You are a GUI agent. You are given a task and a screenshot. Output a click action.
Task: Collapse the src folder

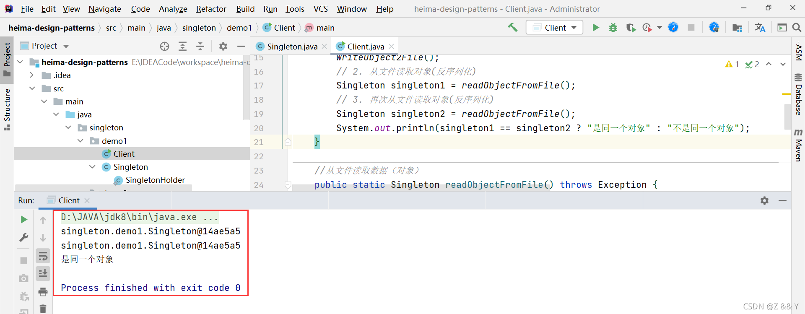32,88
